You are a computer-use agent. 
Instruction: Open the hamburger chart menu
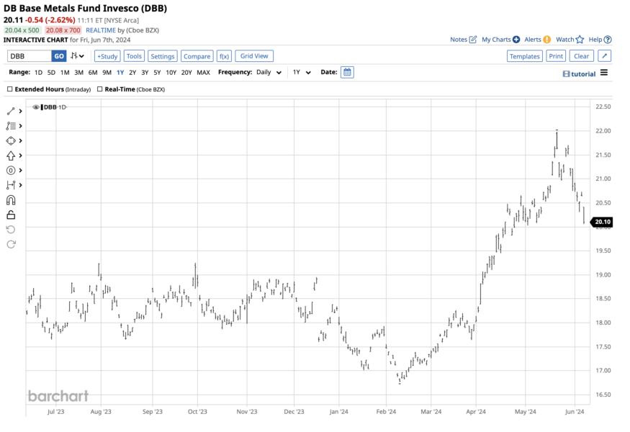pos(604,73)
